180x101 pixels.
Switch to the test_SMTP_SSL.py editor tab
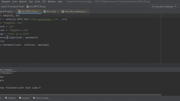[x=29, y=11]
